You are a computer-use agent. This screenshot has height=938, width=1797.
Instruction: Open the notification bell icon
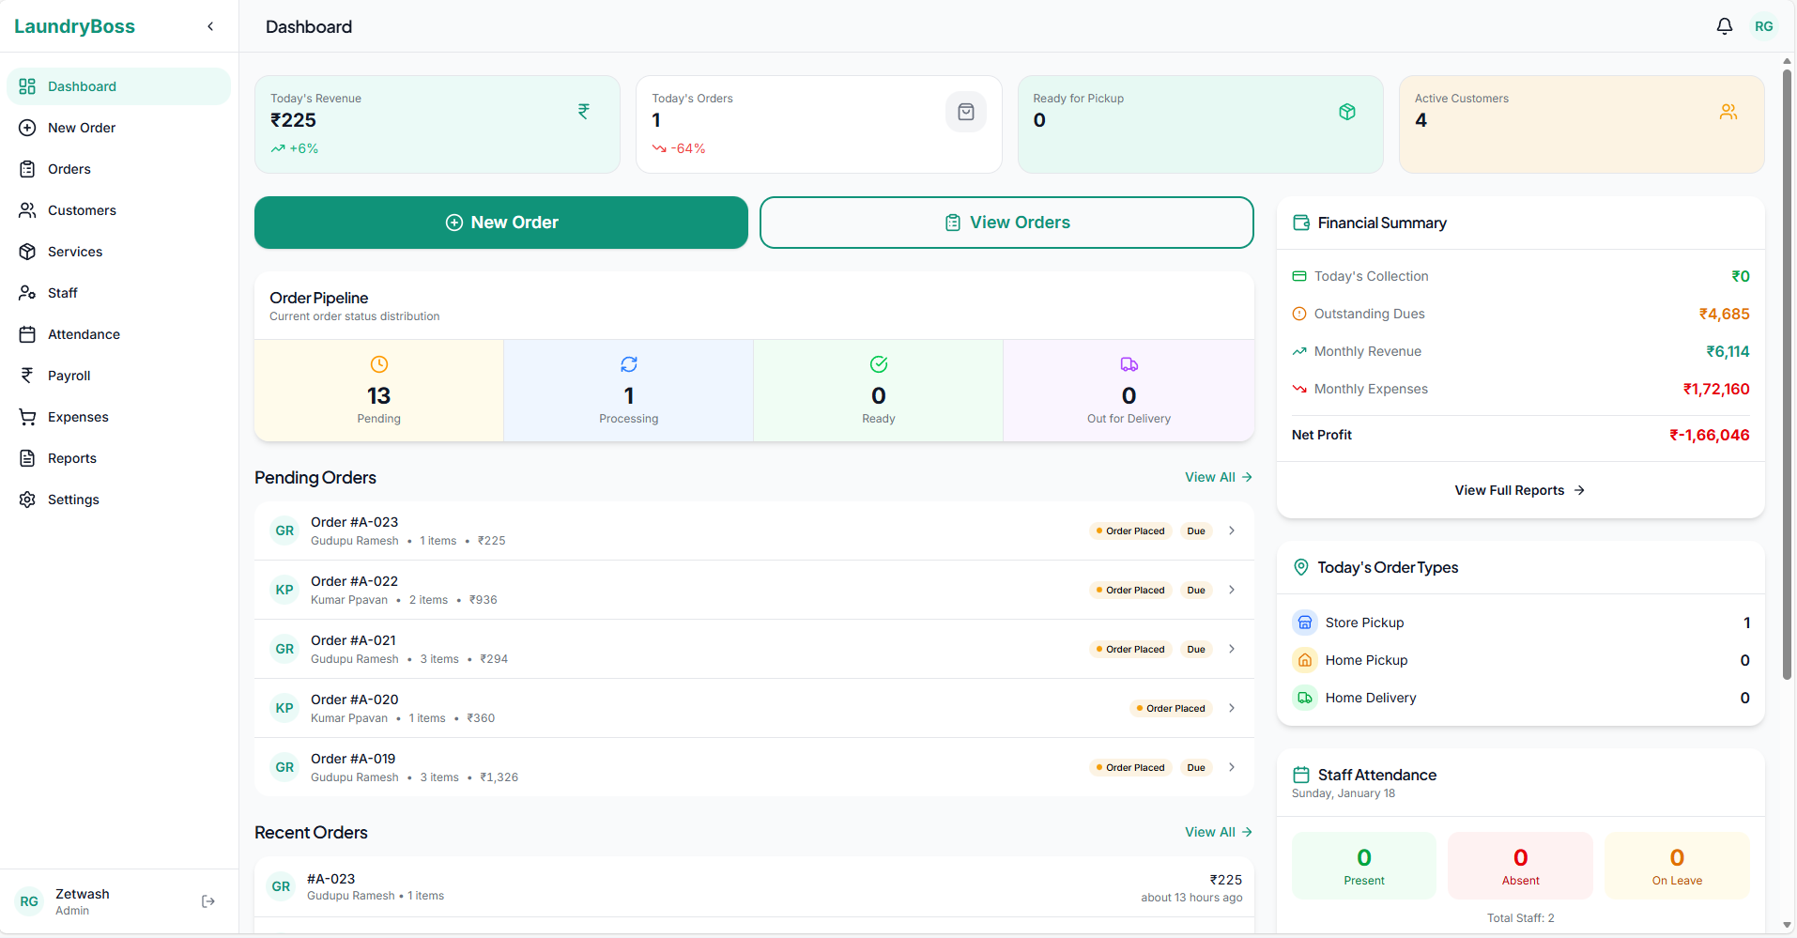1724,25
